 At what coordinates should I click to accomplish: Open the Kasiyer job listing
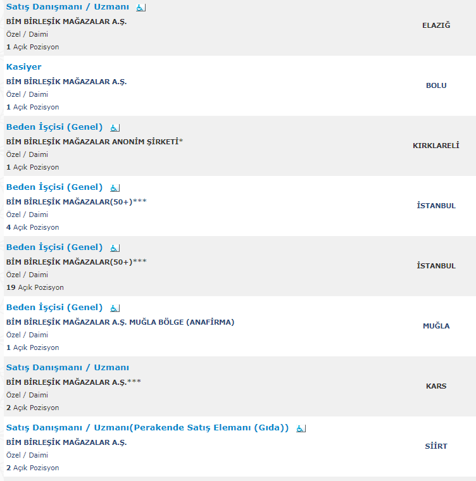[24, 66]
